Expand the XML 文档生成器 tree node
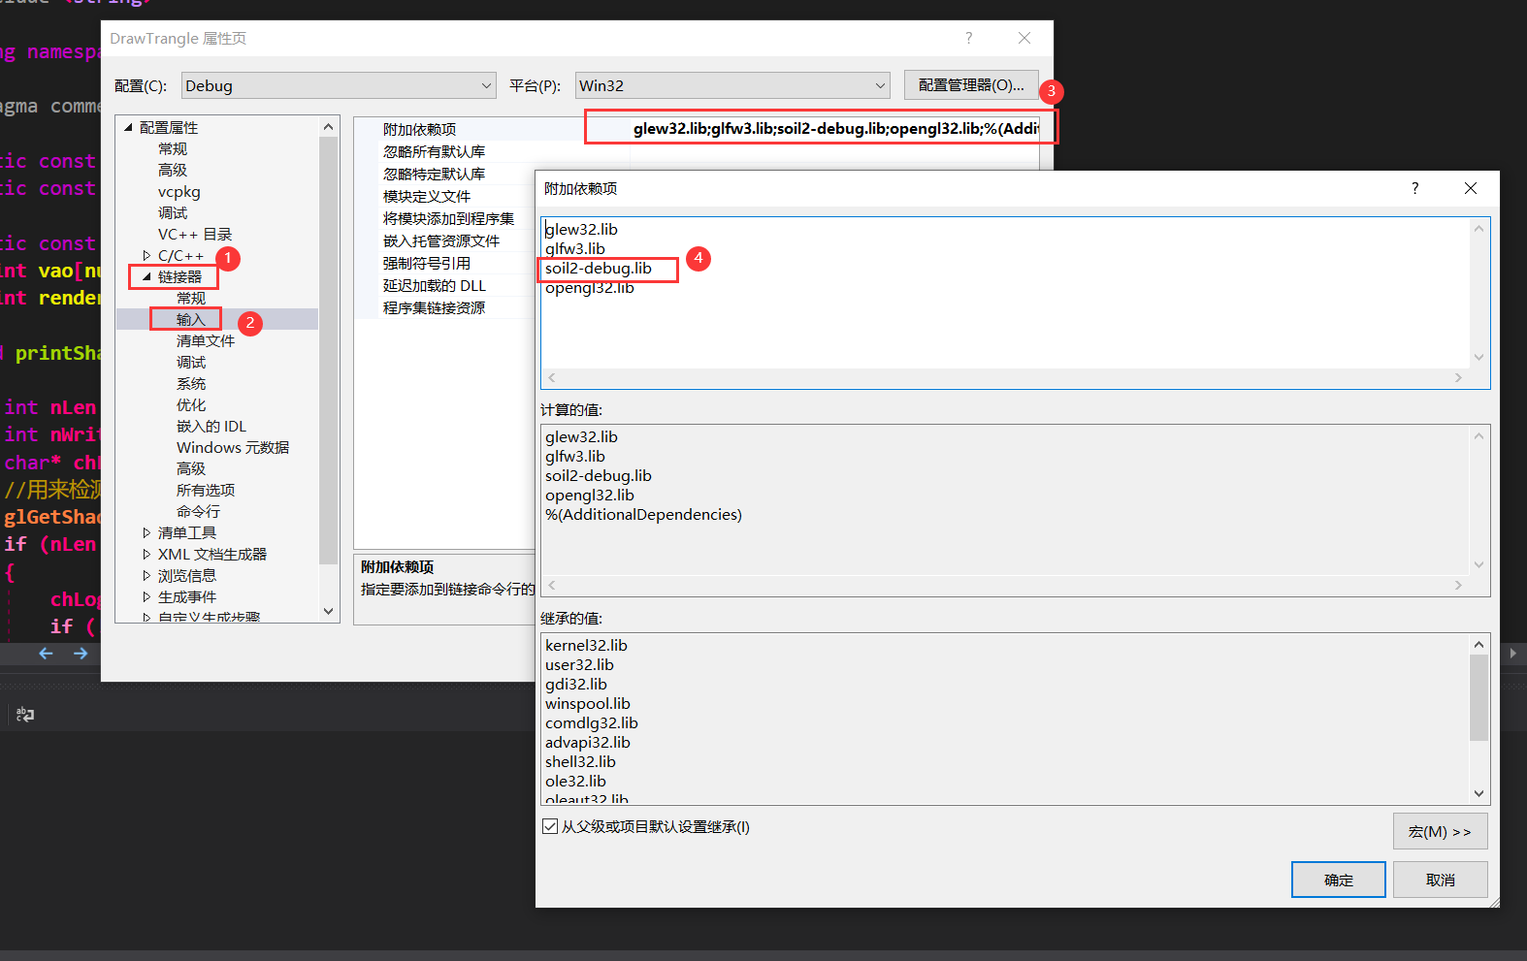 pyautogui.click(x=146, y=554)
